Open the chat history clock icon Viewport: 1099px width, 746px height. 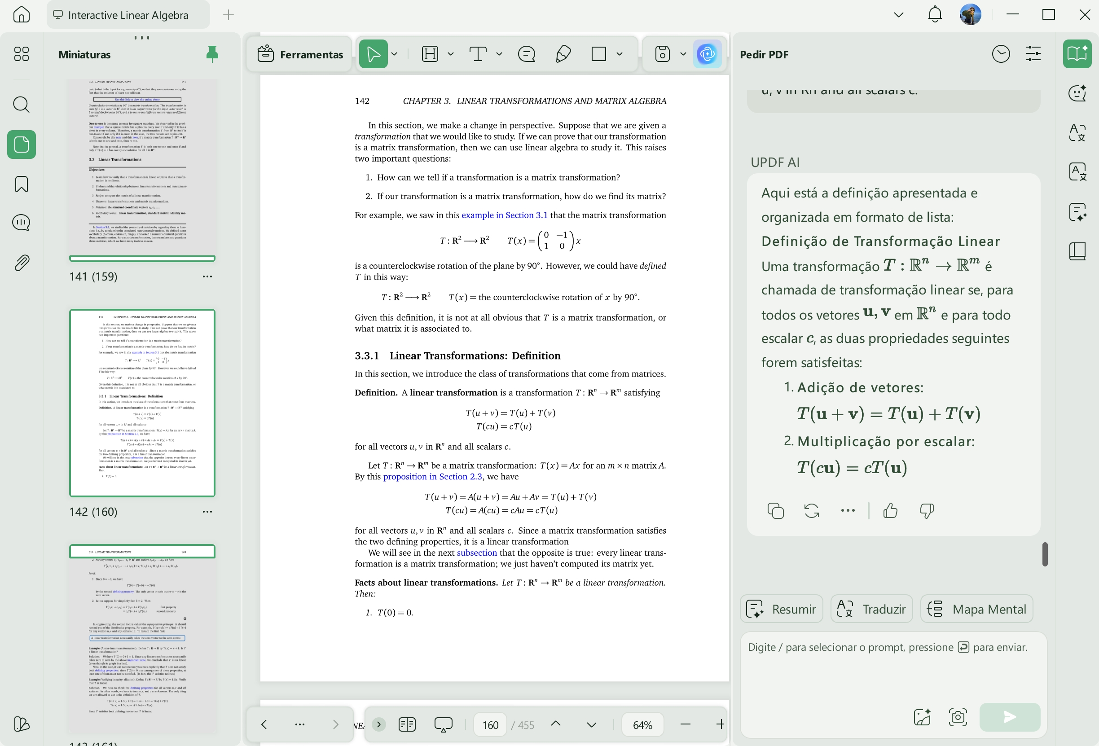[x=1001, y=54]
